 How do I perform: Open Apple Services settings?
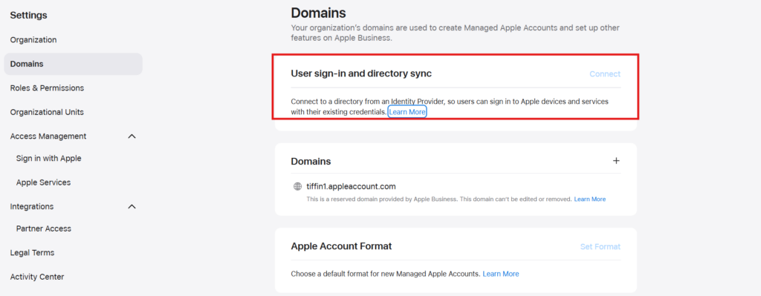tap(43, 182)
